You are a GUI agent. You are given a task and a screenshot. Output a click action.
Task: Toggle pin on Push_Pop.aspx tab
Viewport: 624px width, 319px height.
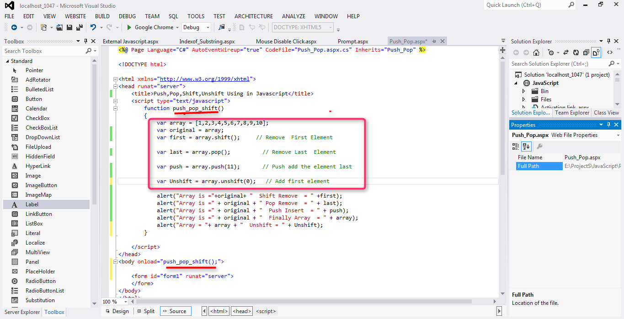coord(434,42)
